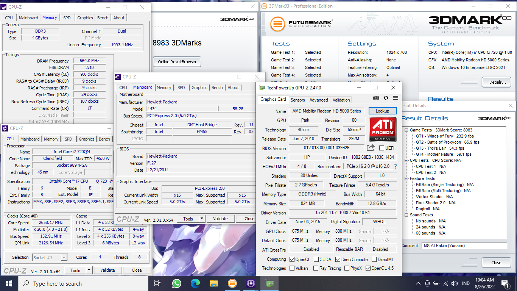Switch to 3DMark03 via its taskbar icon
The image size is (517, 291).
(232, 283)
